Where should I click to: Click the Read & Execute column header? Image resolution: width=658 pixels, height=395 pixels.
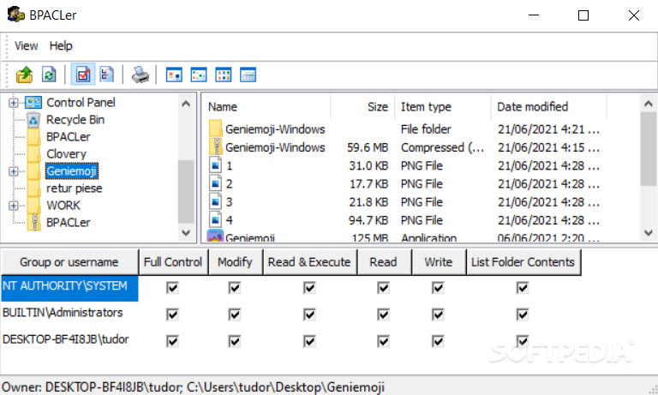click(309, 262)
